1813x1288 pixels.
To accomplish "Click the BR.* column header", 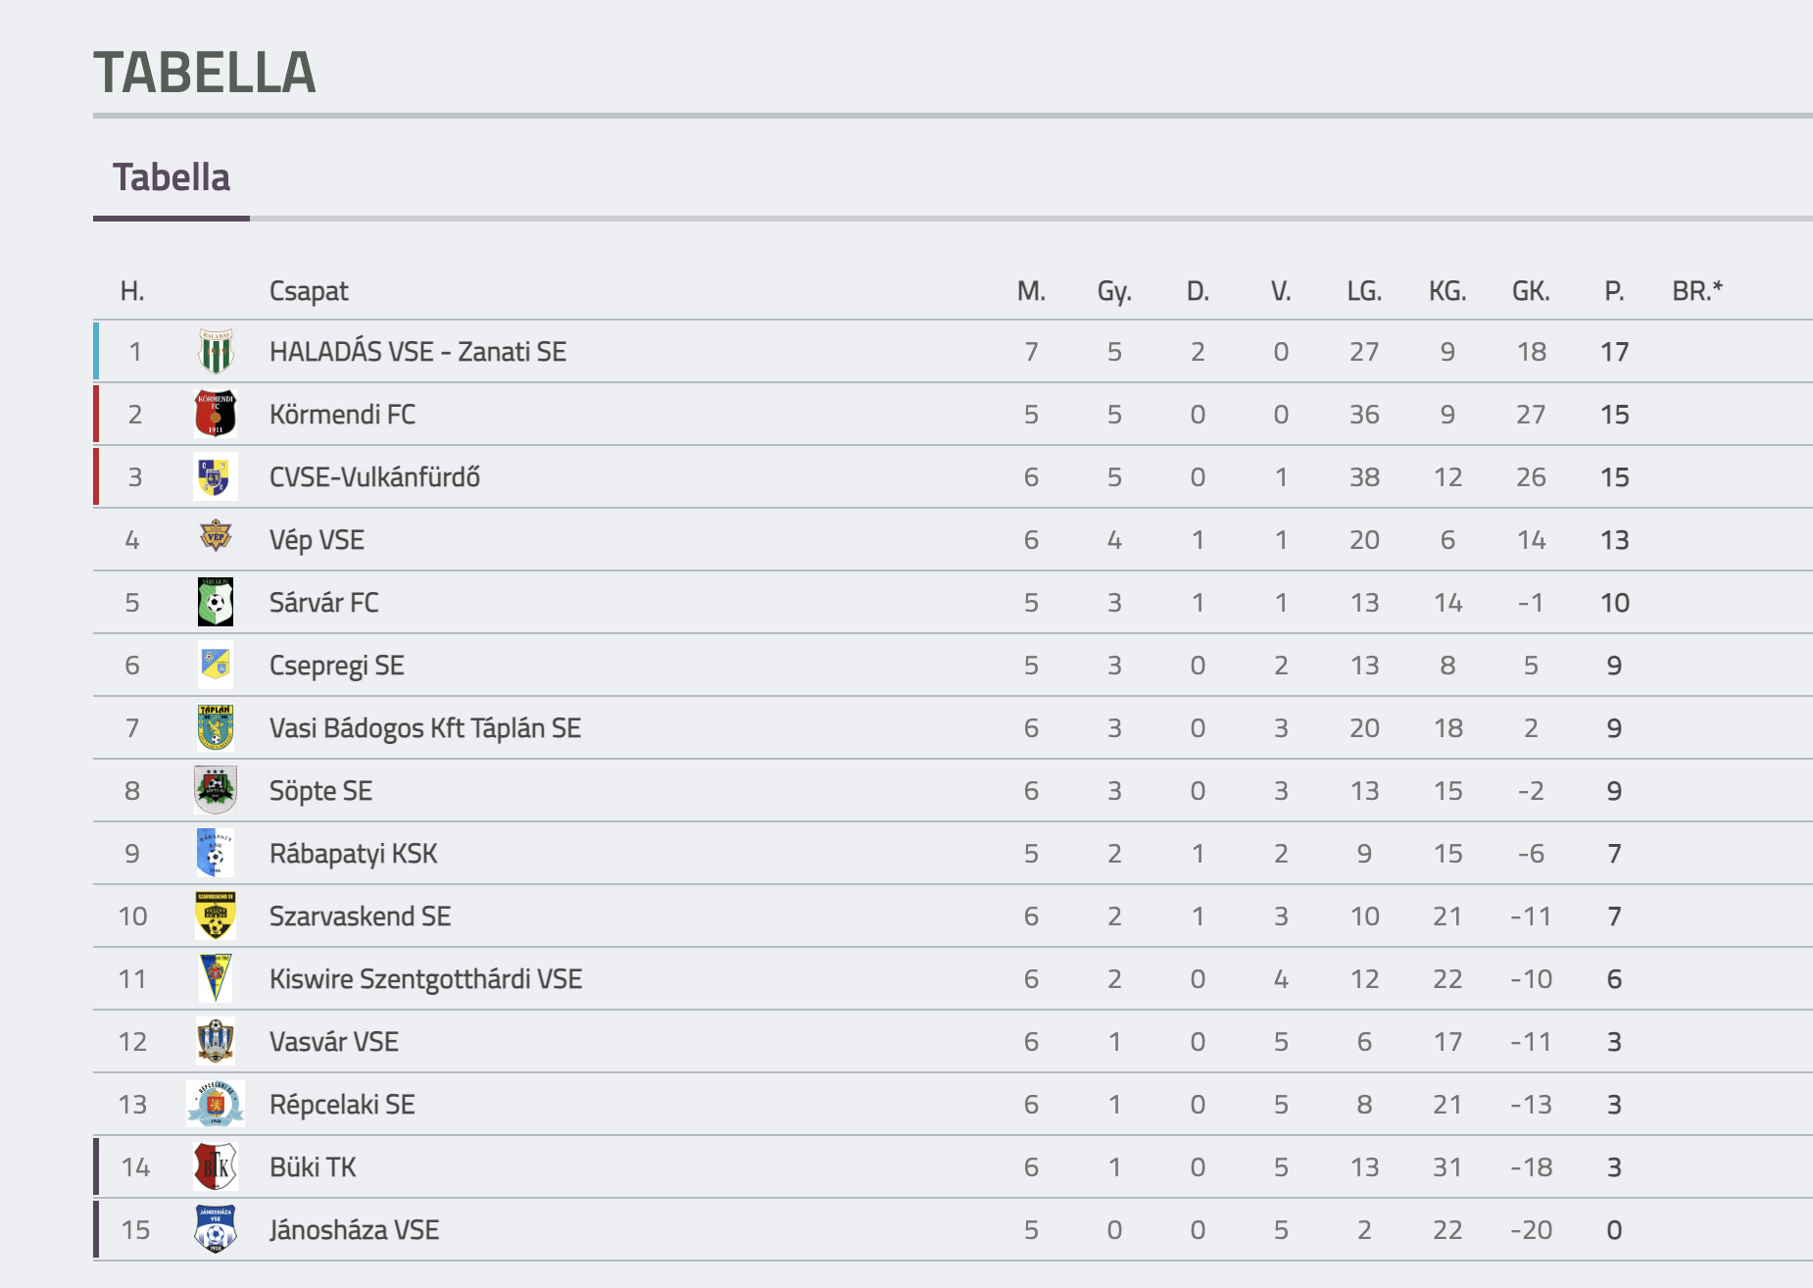I will 1696,291.
